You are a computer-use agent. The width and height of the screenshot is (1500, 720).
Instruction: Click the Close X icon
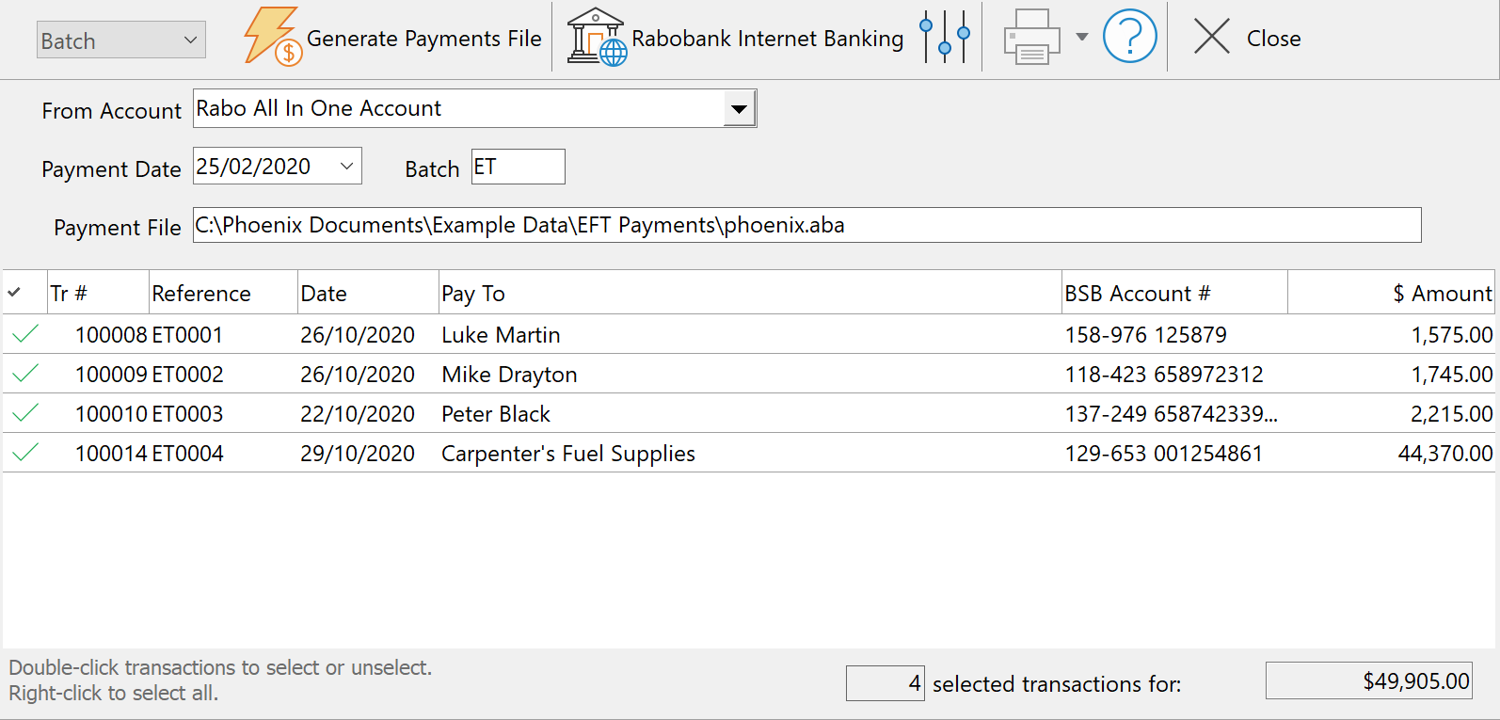1212,37
